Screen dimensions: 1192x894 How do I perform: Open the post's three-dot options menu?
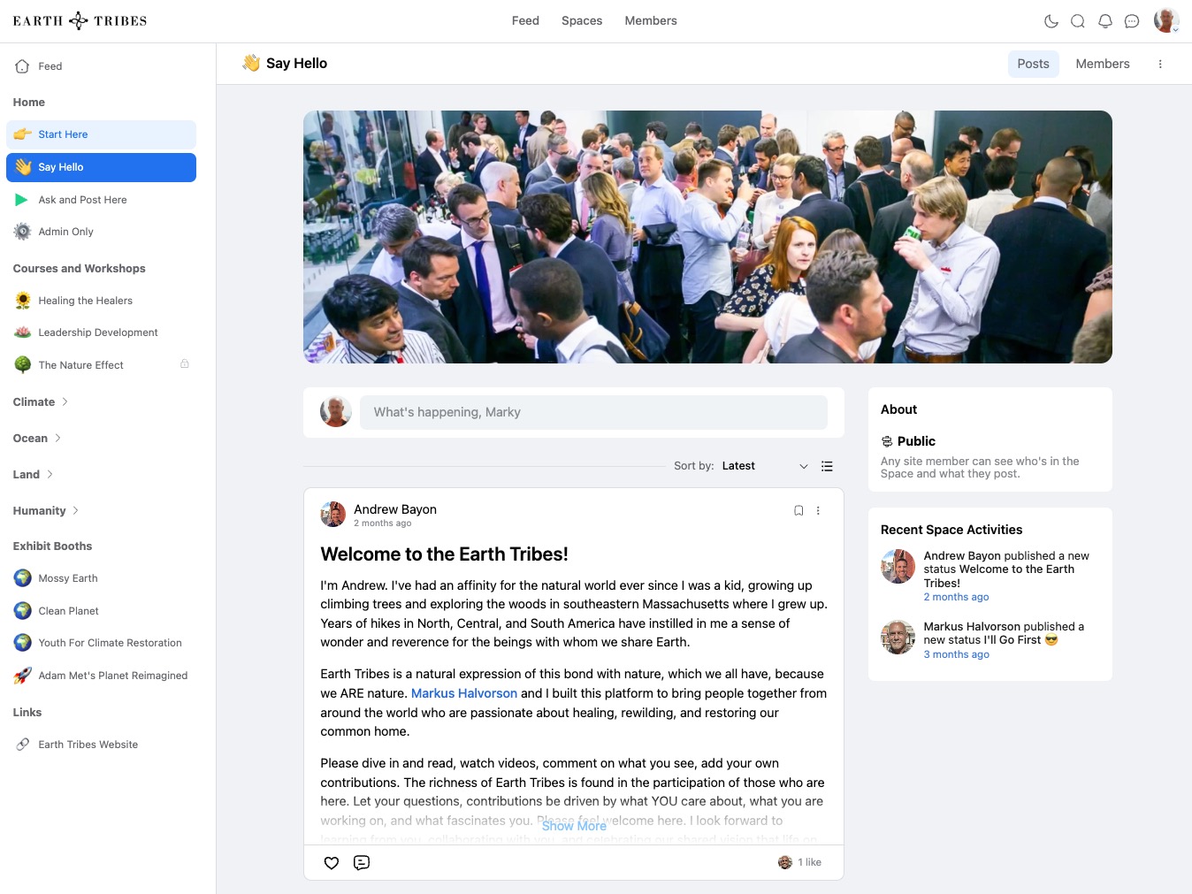click(818, 510)
